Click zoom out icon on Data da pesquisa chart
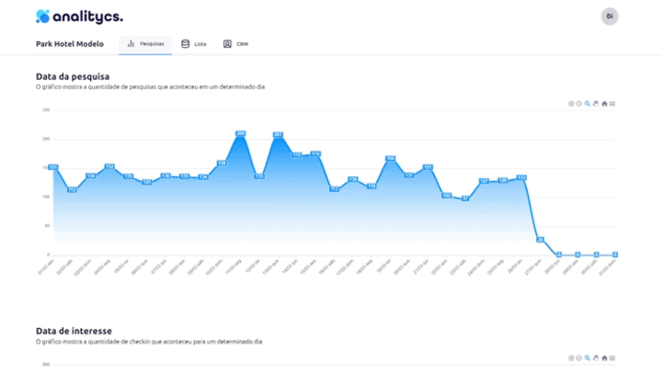Image resolution: width=662 pixels, height=372 pixels. point(579,104)
